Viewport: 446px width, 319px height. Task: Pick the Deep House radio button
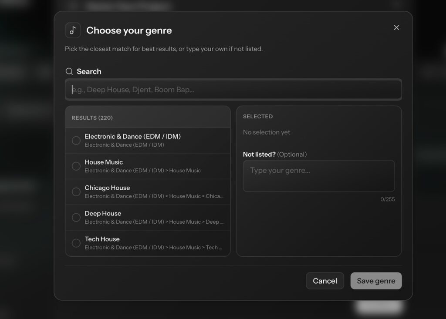pos(76,218)
